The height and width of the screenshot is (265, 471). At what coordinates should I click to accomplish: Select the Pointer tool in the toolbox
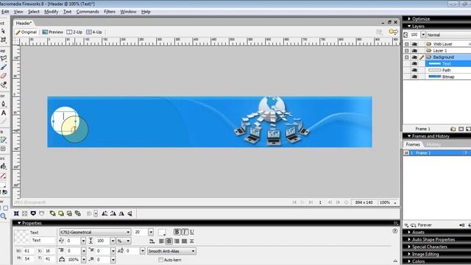point(3,31)
